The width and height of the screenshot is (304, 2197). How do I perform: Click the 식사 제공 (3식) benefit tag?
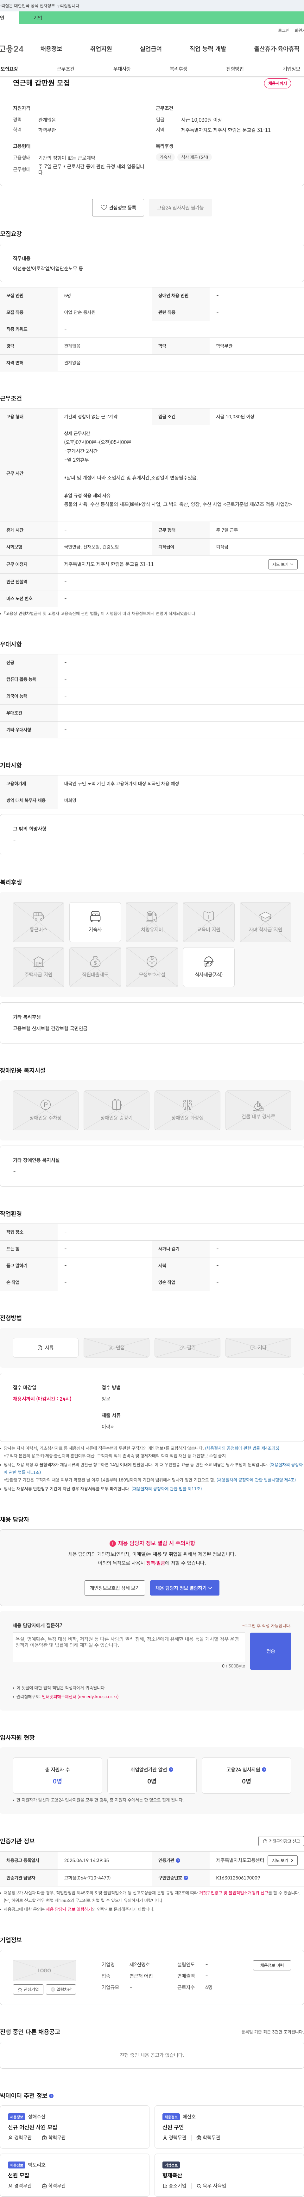click(x=194, y=157)
